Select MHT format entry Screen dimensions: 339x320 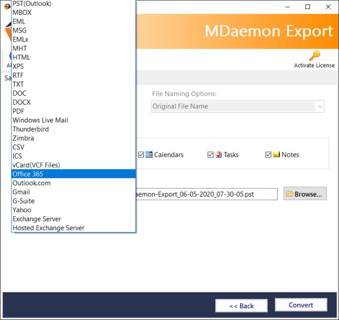(x=74, y=49)
